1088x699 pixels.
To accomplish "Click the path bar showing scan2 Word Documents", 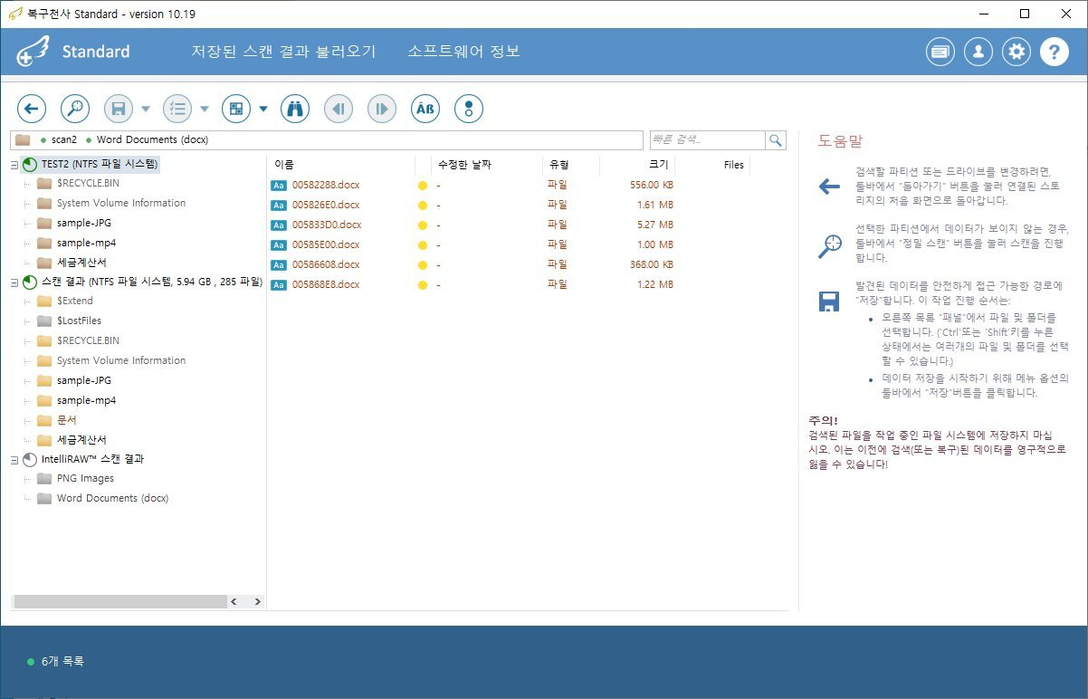I will [327, 140].
